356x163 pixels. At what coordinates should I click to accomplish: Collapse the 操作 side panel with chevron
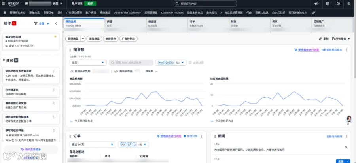pos(56,23)
